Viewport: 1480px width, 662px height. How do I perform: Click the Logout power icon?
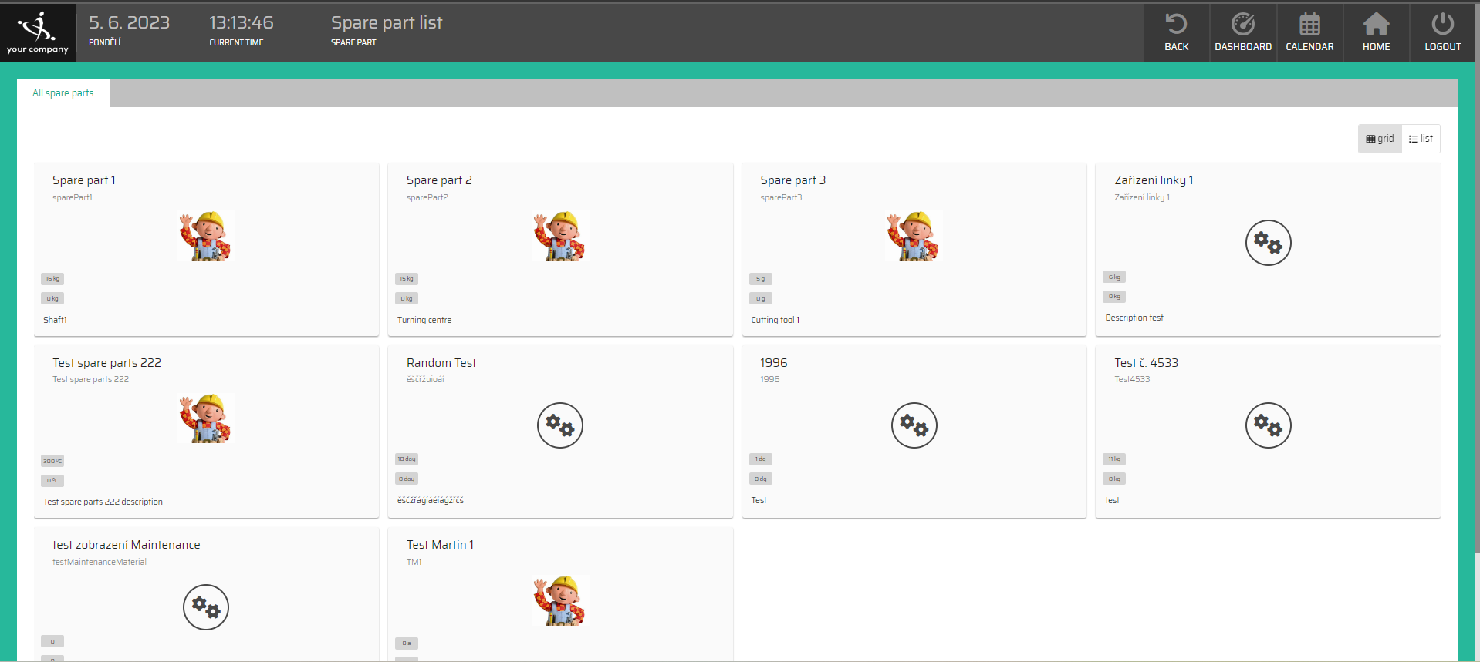tap(1442, 25)
